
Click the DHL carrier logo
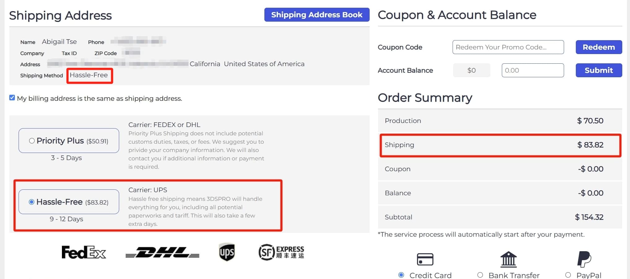pyautogui.click(x=163, y=252)
